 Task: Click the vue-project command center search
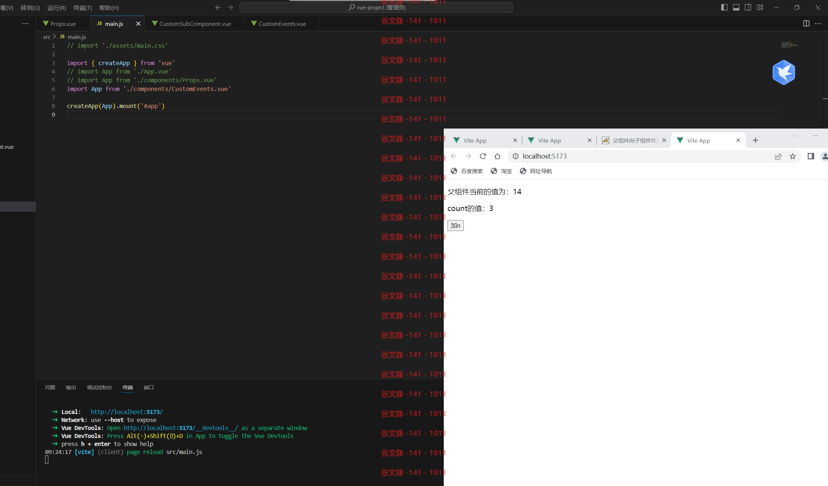click(376, 7)
